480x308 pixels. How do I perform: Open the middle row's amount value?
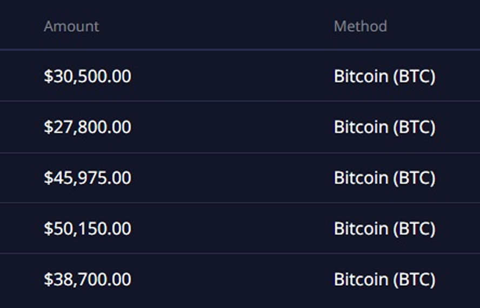(x=87, y=178)
